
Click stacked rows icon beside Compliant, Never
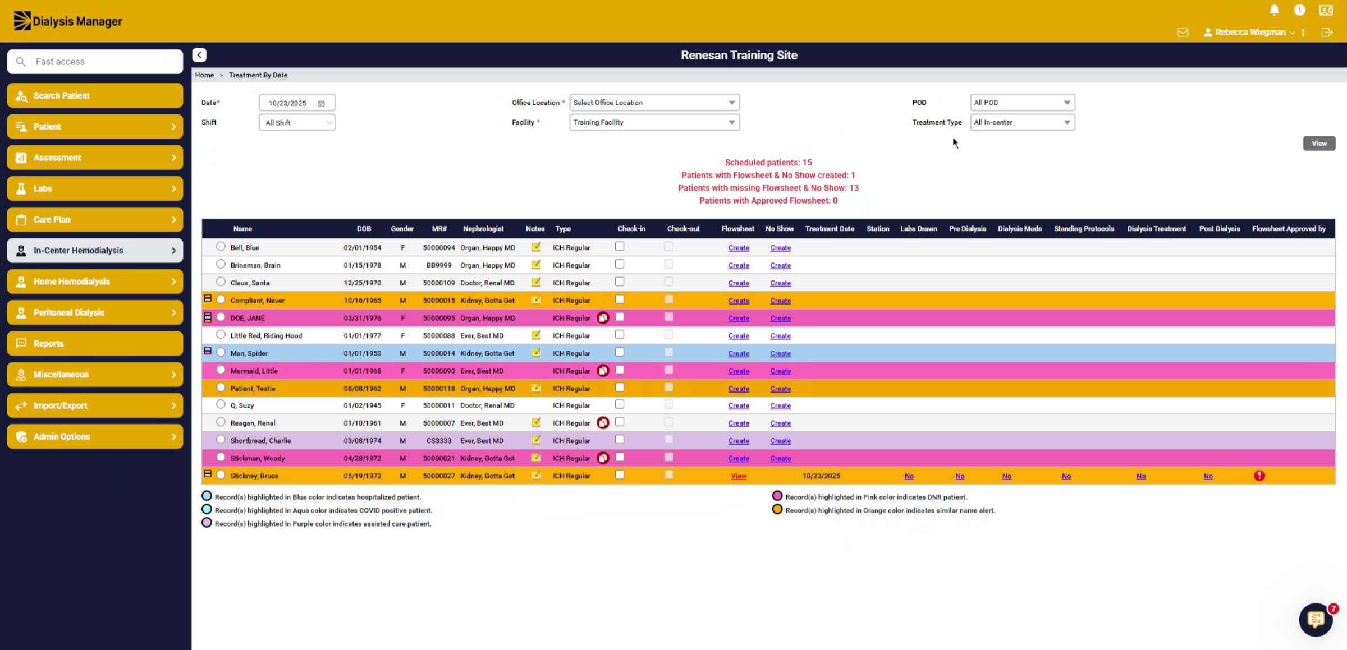[x=208, y=298]
